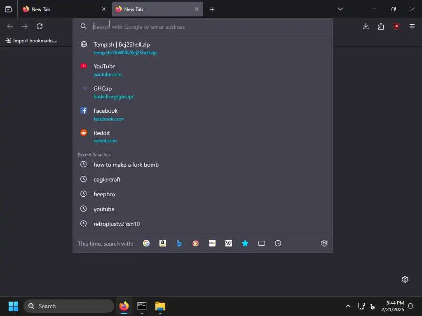Open the Downloads panel
The image size is (422, 316).
click(366, 26)
